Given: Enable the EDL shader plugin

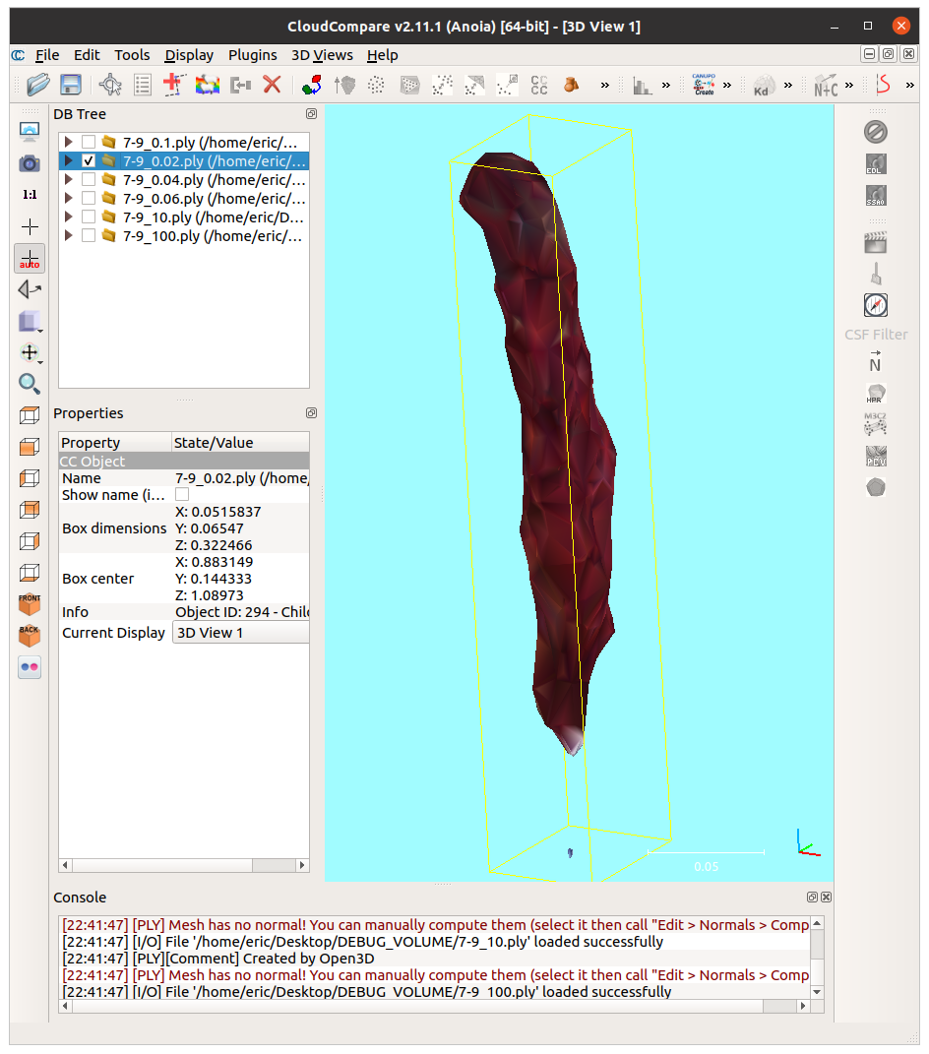Looking at the screenshot, I should coord(876,164).
